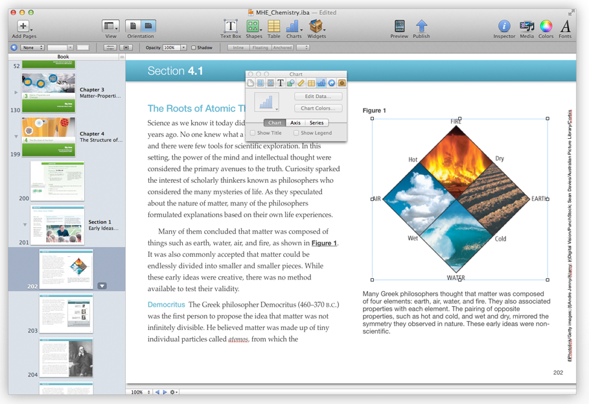Click the Preview icon

(x=399, y=26)
